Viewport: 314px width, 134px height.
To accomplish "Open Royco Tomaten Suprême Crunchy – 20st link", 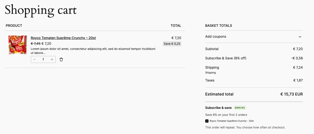I will [x=63, y=38].
